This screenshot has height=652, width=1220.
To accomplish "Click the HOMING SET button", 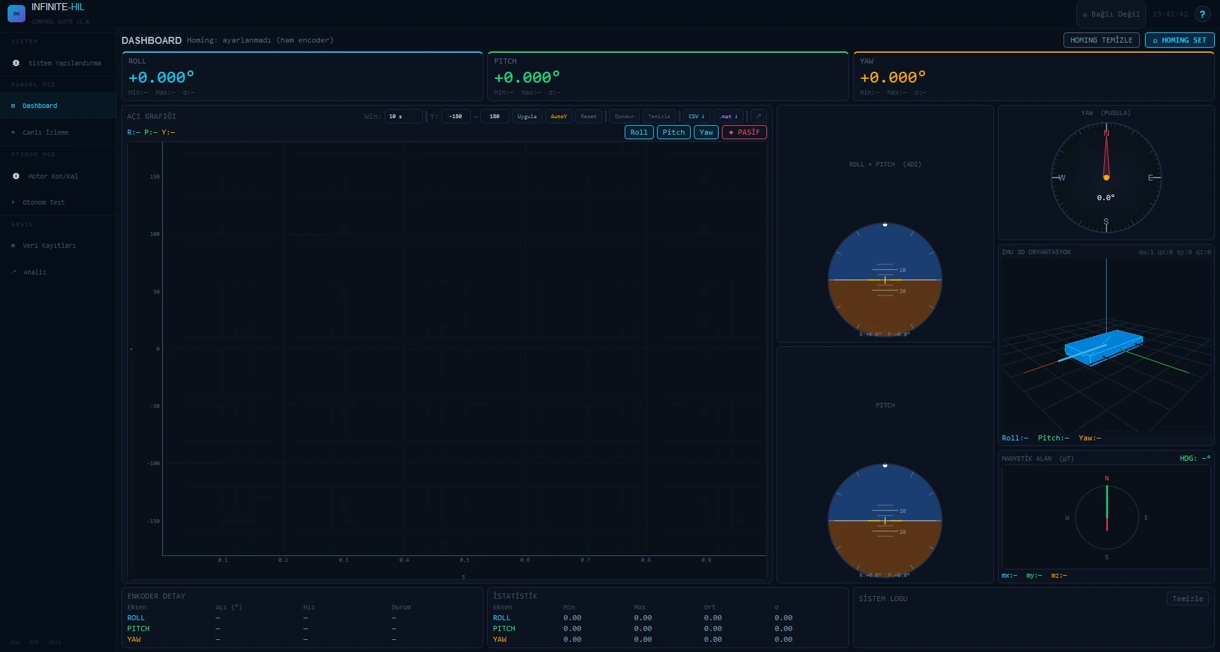I will [1179, 40].
